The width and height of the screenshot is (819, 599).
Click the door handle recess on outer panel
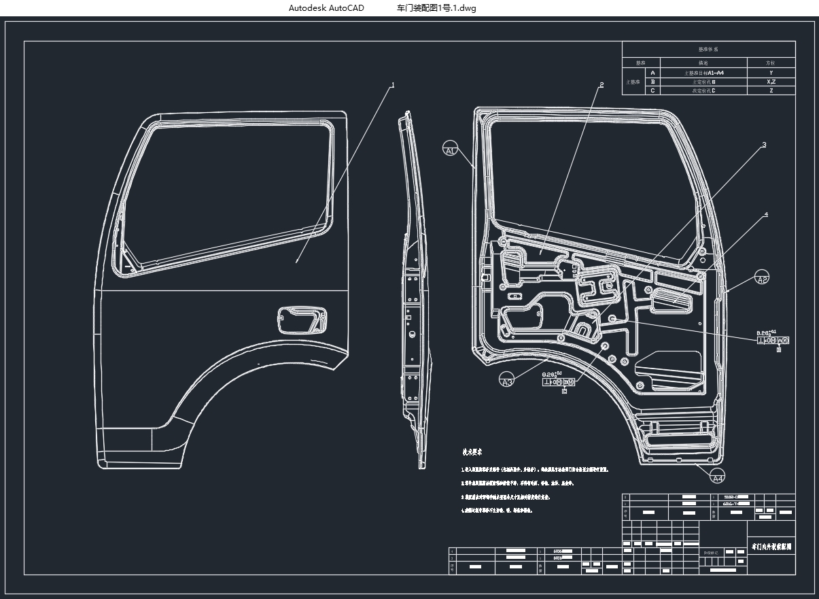(x=302, y=320)
